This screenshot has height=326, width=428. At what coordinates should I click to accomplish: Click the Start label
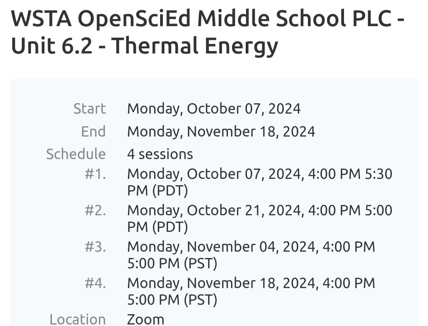point(90,109)
